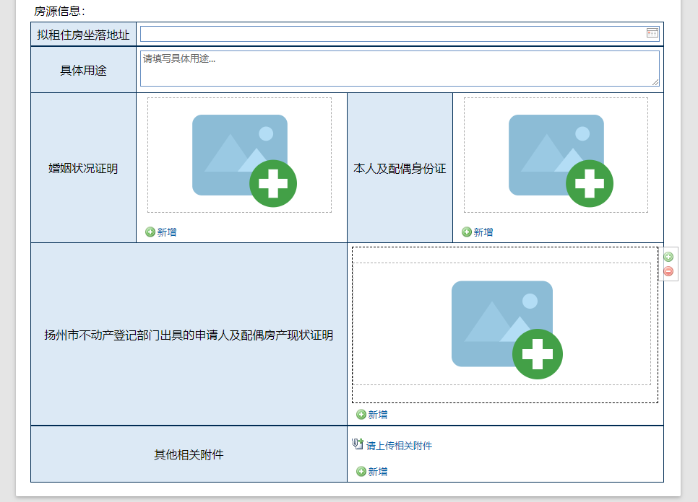698x502 pixels.
Task: Click the 拟租住房坐落地址 label cell
Action: pos(83,35)
